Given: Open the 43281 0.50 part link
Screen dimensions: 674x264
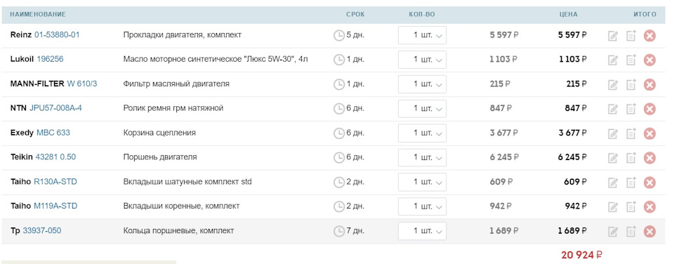Looking at the screenshot, I should coord(55,157).
